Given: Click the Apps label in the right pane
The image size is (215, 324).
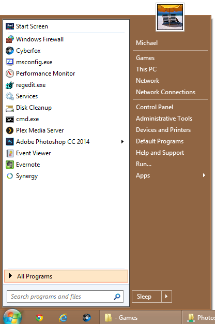Looking at the screenshot, I should point(143,175).
